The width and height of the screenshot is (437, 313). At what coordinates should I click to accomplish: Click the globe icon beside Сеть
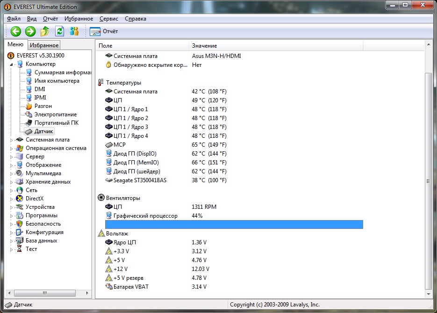click(20, 190)
